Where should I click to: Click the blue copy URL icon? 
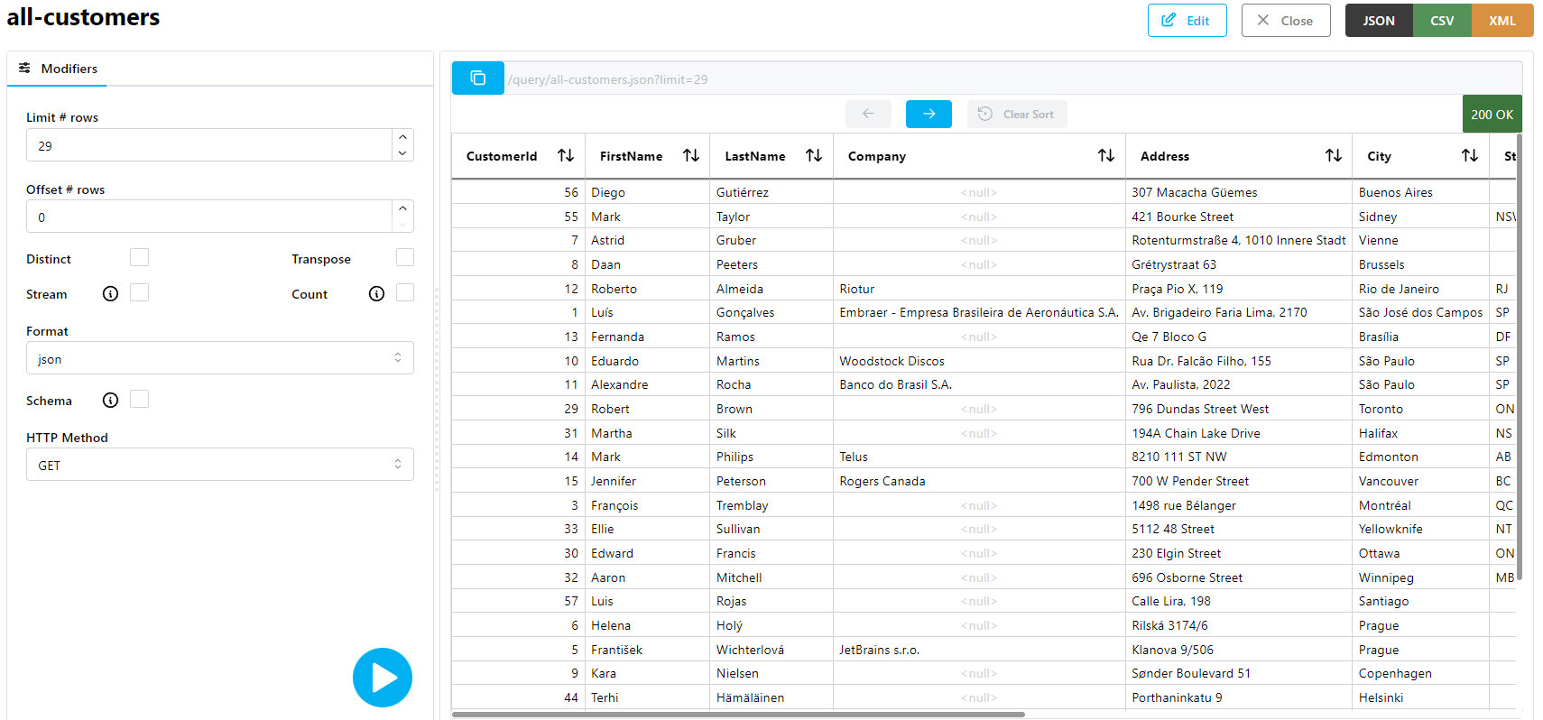[x=477, y=78]
